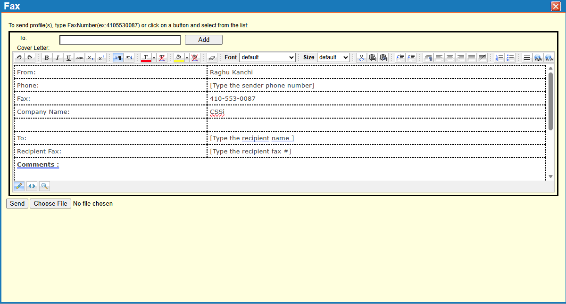Click the 'Recipient Fax:' label cell
This screenshot has width=566, height=304.
110,151
